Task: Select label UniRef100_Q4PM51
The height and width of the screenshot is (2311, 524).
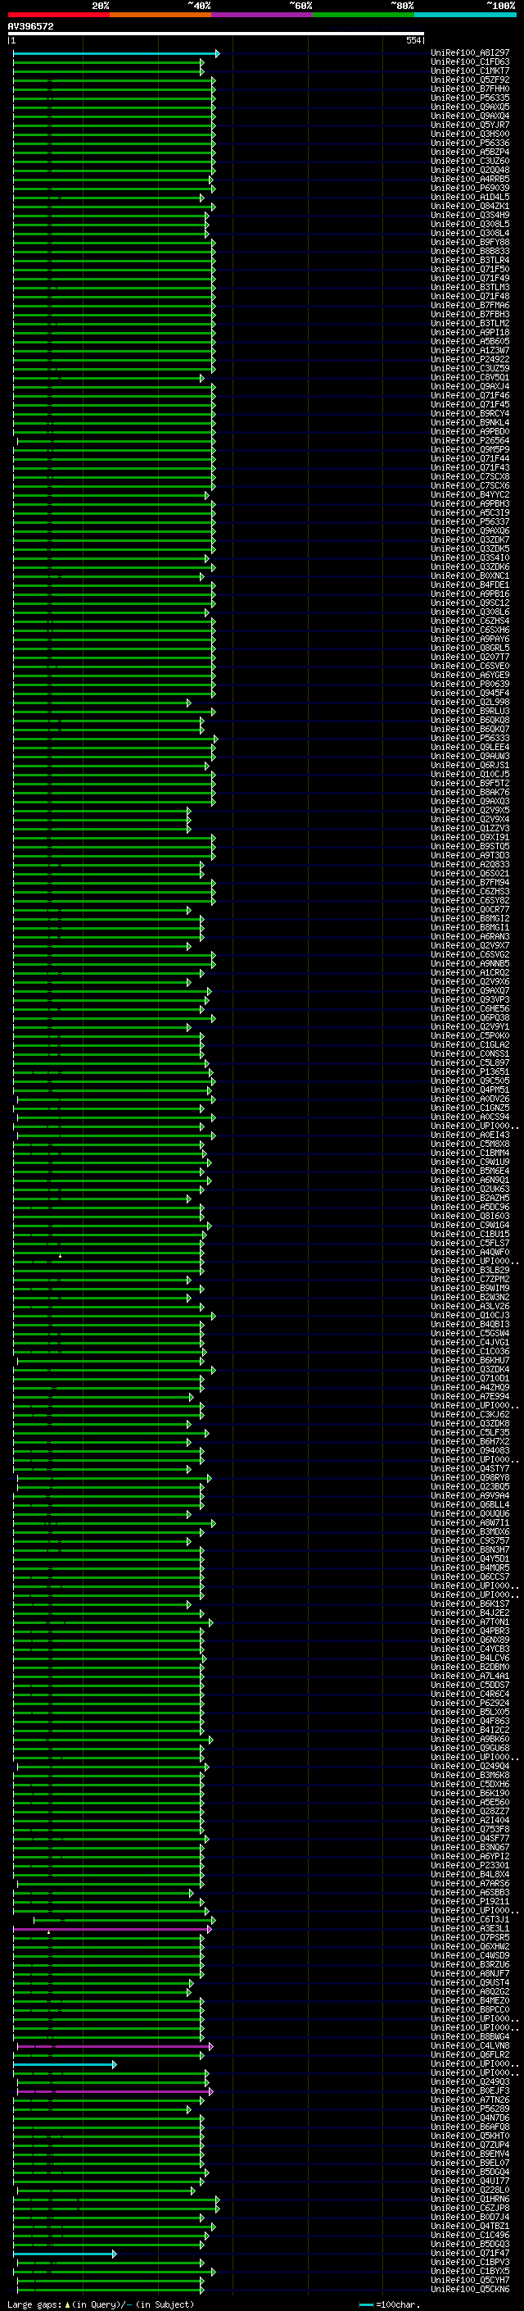Action: pyautogui.click(x=470, y=1090)
